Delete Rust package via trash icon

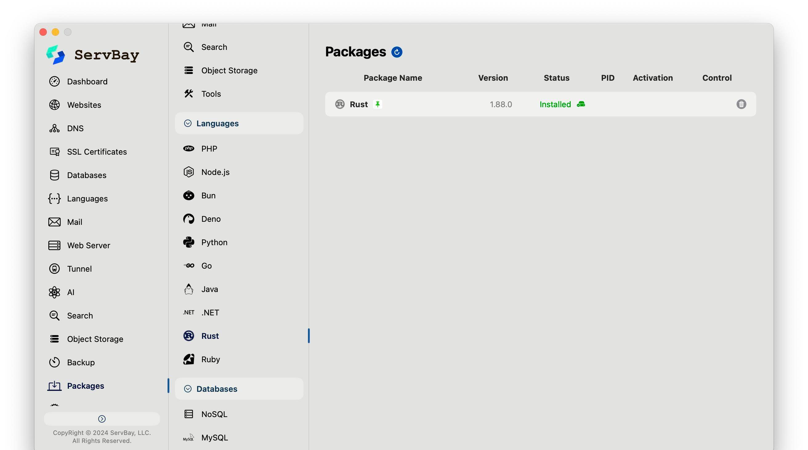point(741,104)
